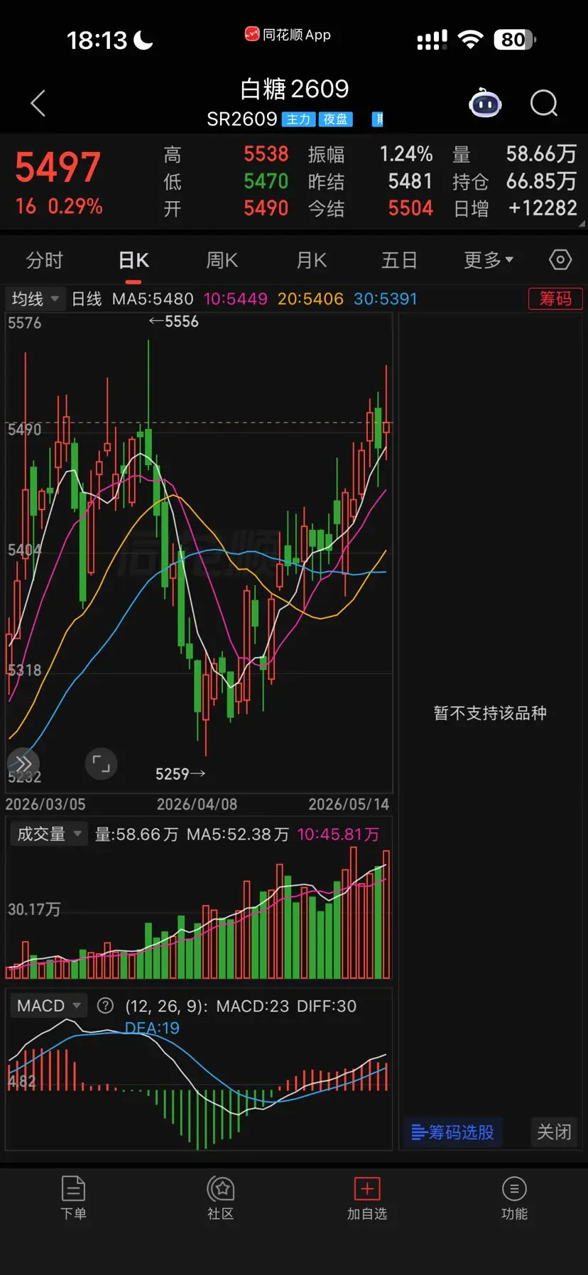Tap the 同花顺 App return label
The height and width of the screenshot is (1275, 588).
[x=288, y=35]
